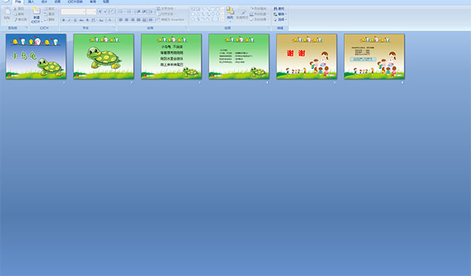471x276 pixels.
Task: Toggle Underline formatting button
Action: [x=75, y=20]
